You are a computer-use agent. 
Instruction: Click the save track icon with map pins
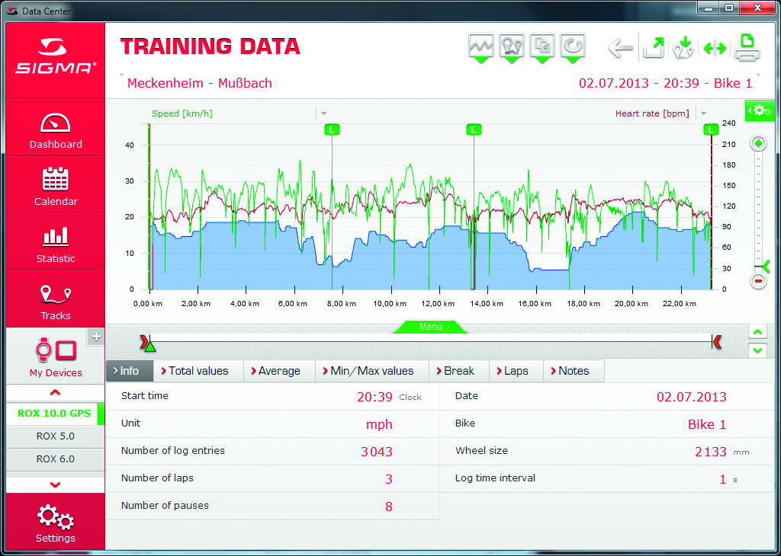[684, 48]
